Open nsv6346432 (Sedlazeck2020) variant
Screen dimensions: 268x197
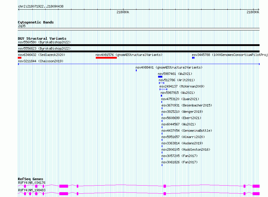tap(42, 55)
